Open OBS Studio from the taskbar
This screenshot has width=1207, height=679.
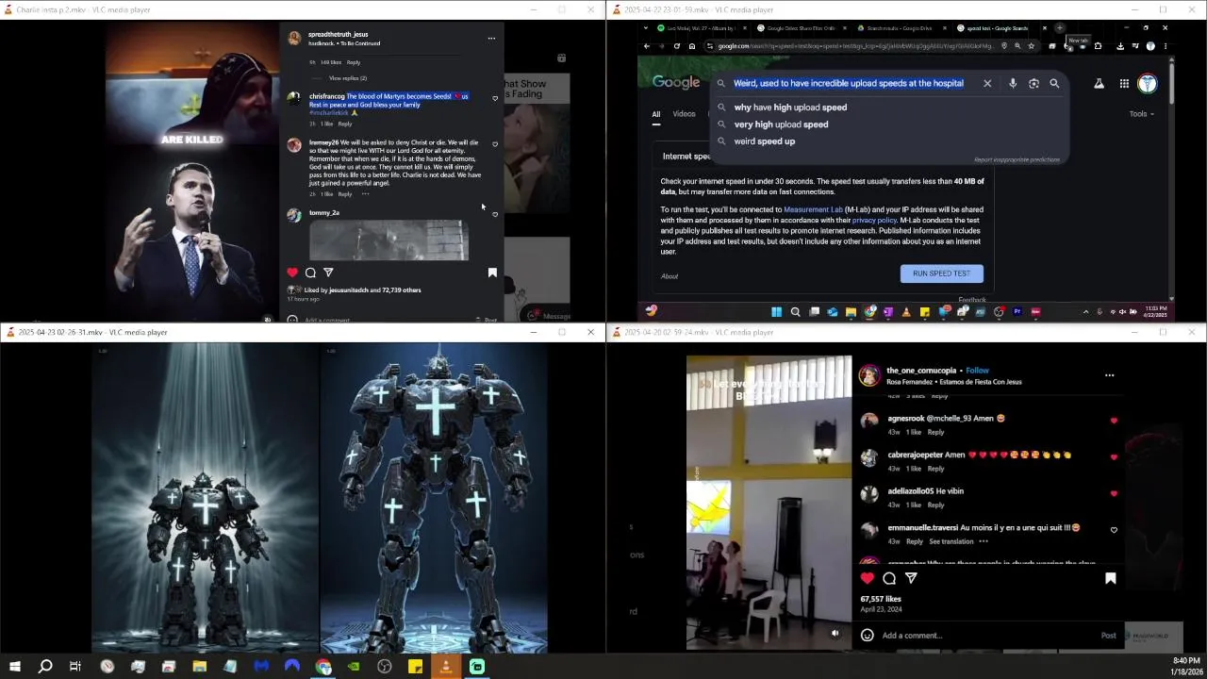pos(385,667)
